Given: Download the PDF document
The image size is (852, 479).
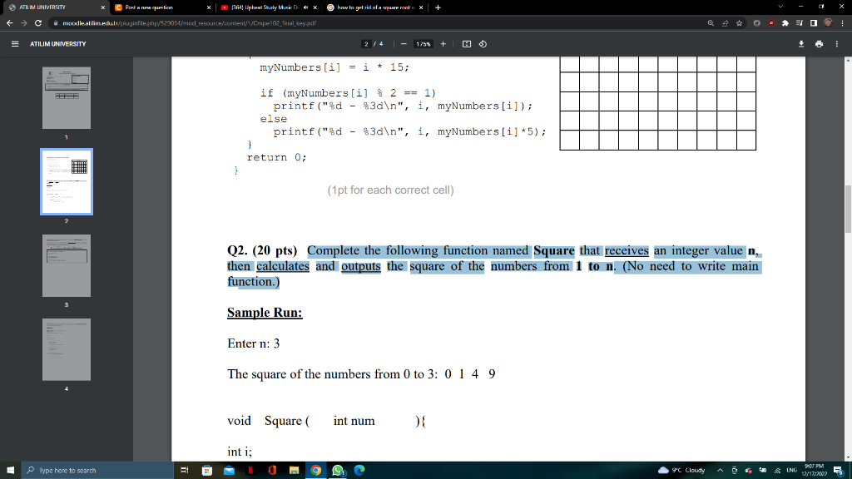Looking at the screenshot, I should coord(801,44).
